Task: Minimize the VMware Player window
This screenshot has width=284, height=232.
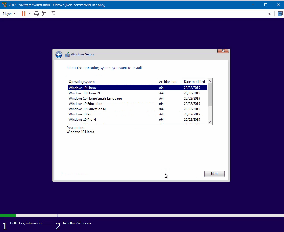Action: (x=253, y=5)
